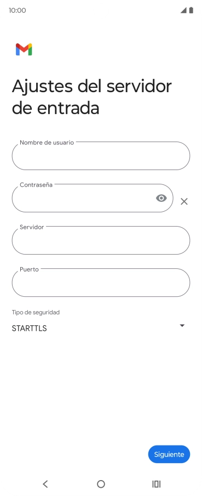
Task: Expand the security type dropdown arrow
Action: 182,325
